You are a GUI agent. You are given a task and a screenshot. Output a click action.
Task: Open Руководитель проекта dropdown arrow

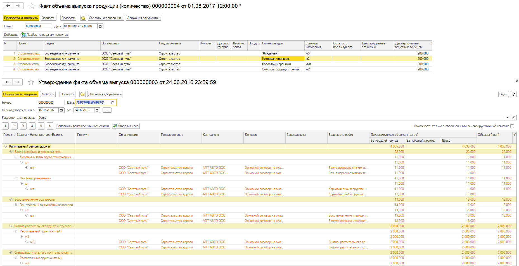(508, 118)
